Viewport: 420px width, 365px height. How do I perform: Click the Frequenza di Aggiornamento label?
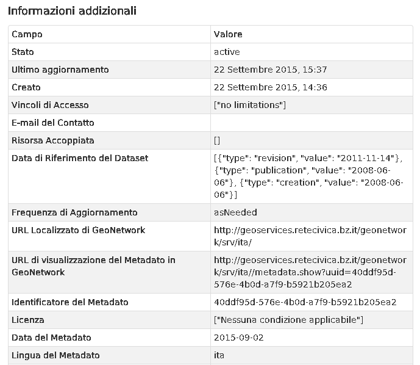74,212
